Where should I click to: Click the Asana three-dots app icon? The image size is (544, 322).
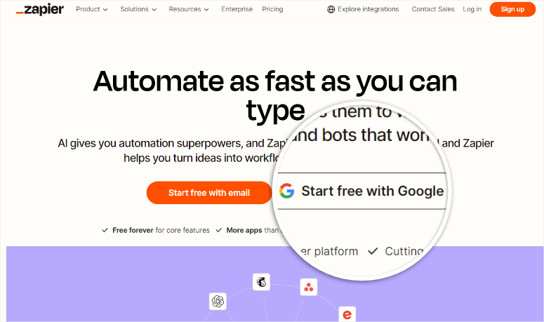[308, 287]
